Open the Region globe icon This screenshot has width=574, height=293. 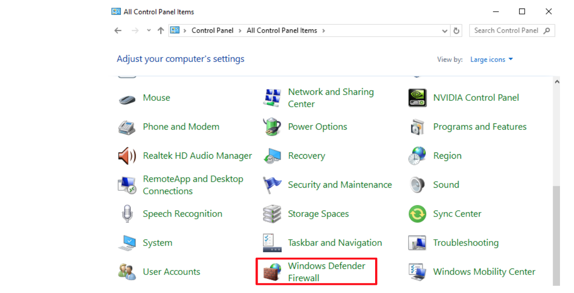pyautogui.click(x=417, y=156)
